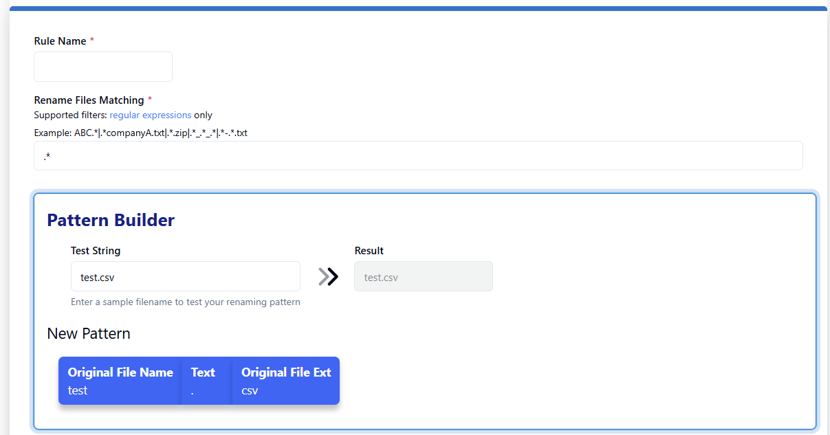
Task: Click the Supported filters text
Action: 70,115
